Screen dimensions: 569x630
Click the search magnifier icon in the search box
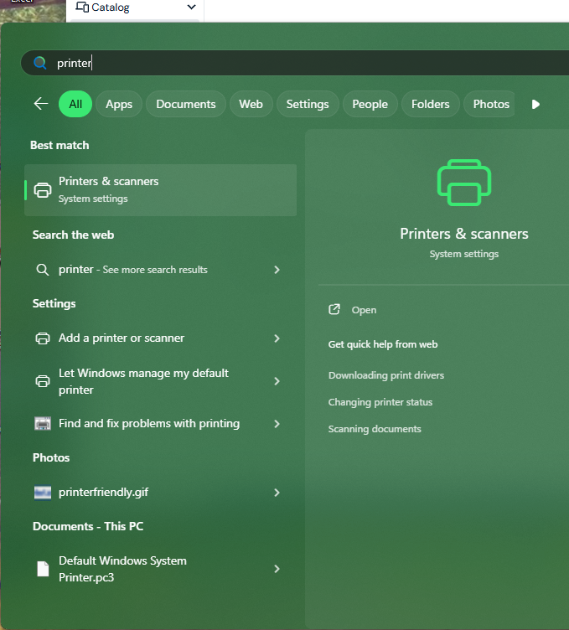[x=39, y=63]
